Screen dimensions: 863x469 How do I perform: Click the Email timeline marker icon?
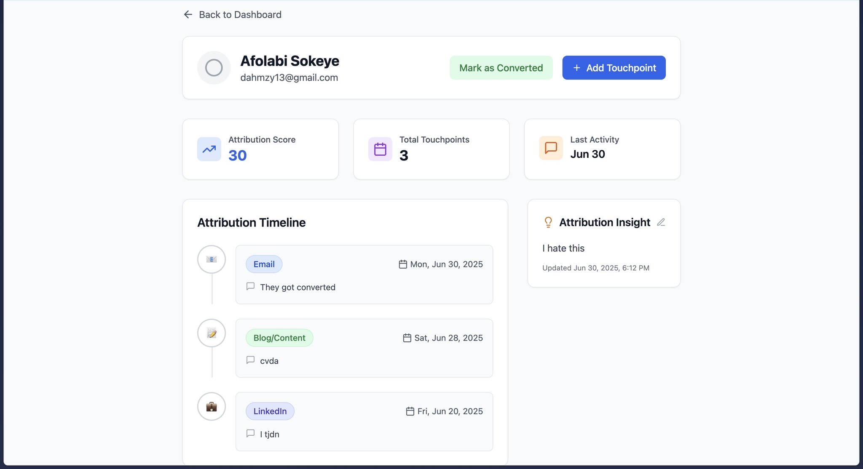[212, 259]
